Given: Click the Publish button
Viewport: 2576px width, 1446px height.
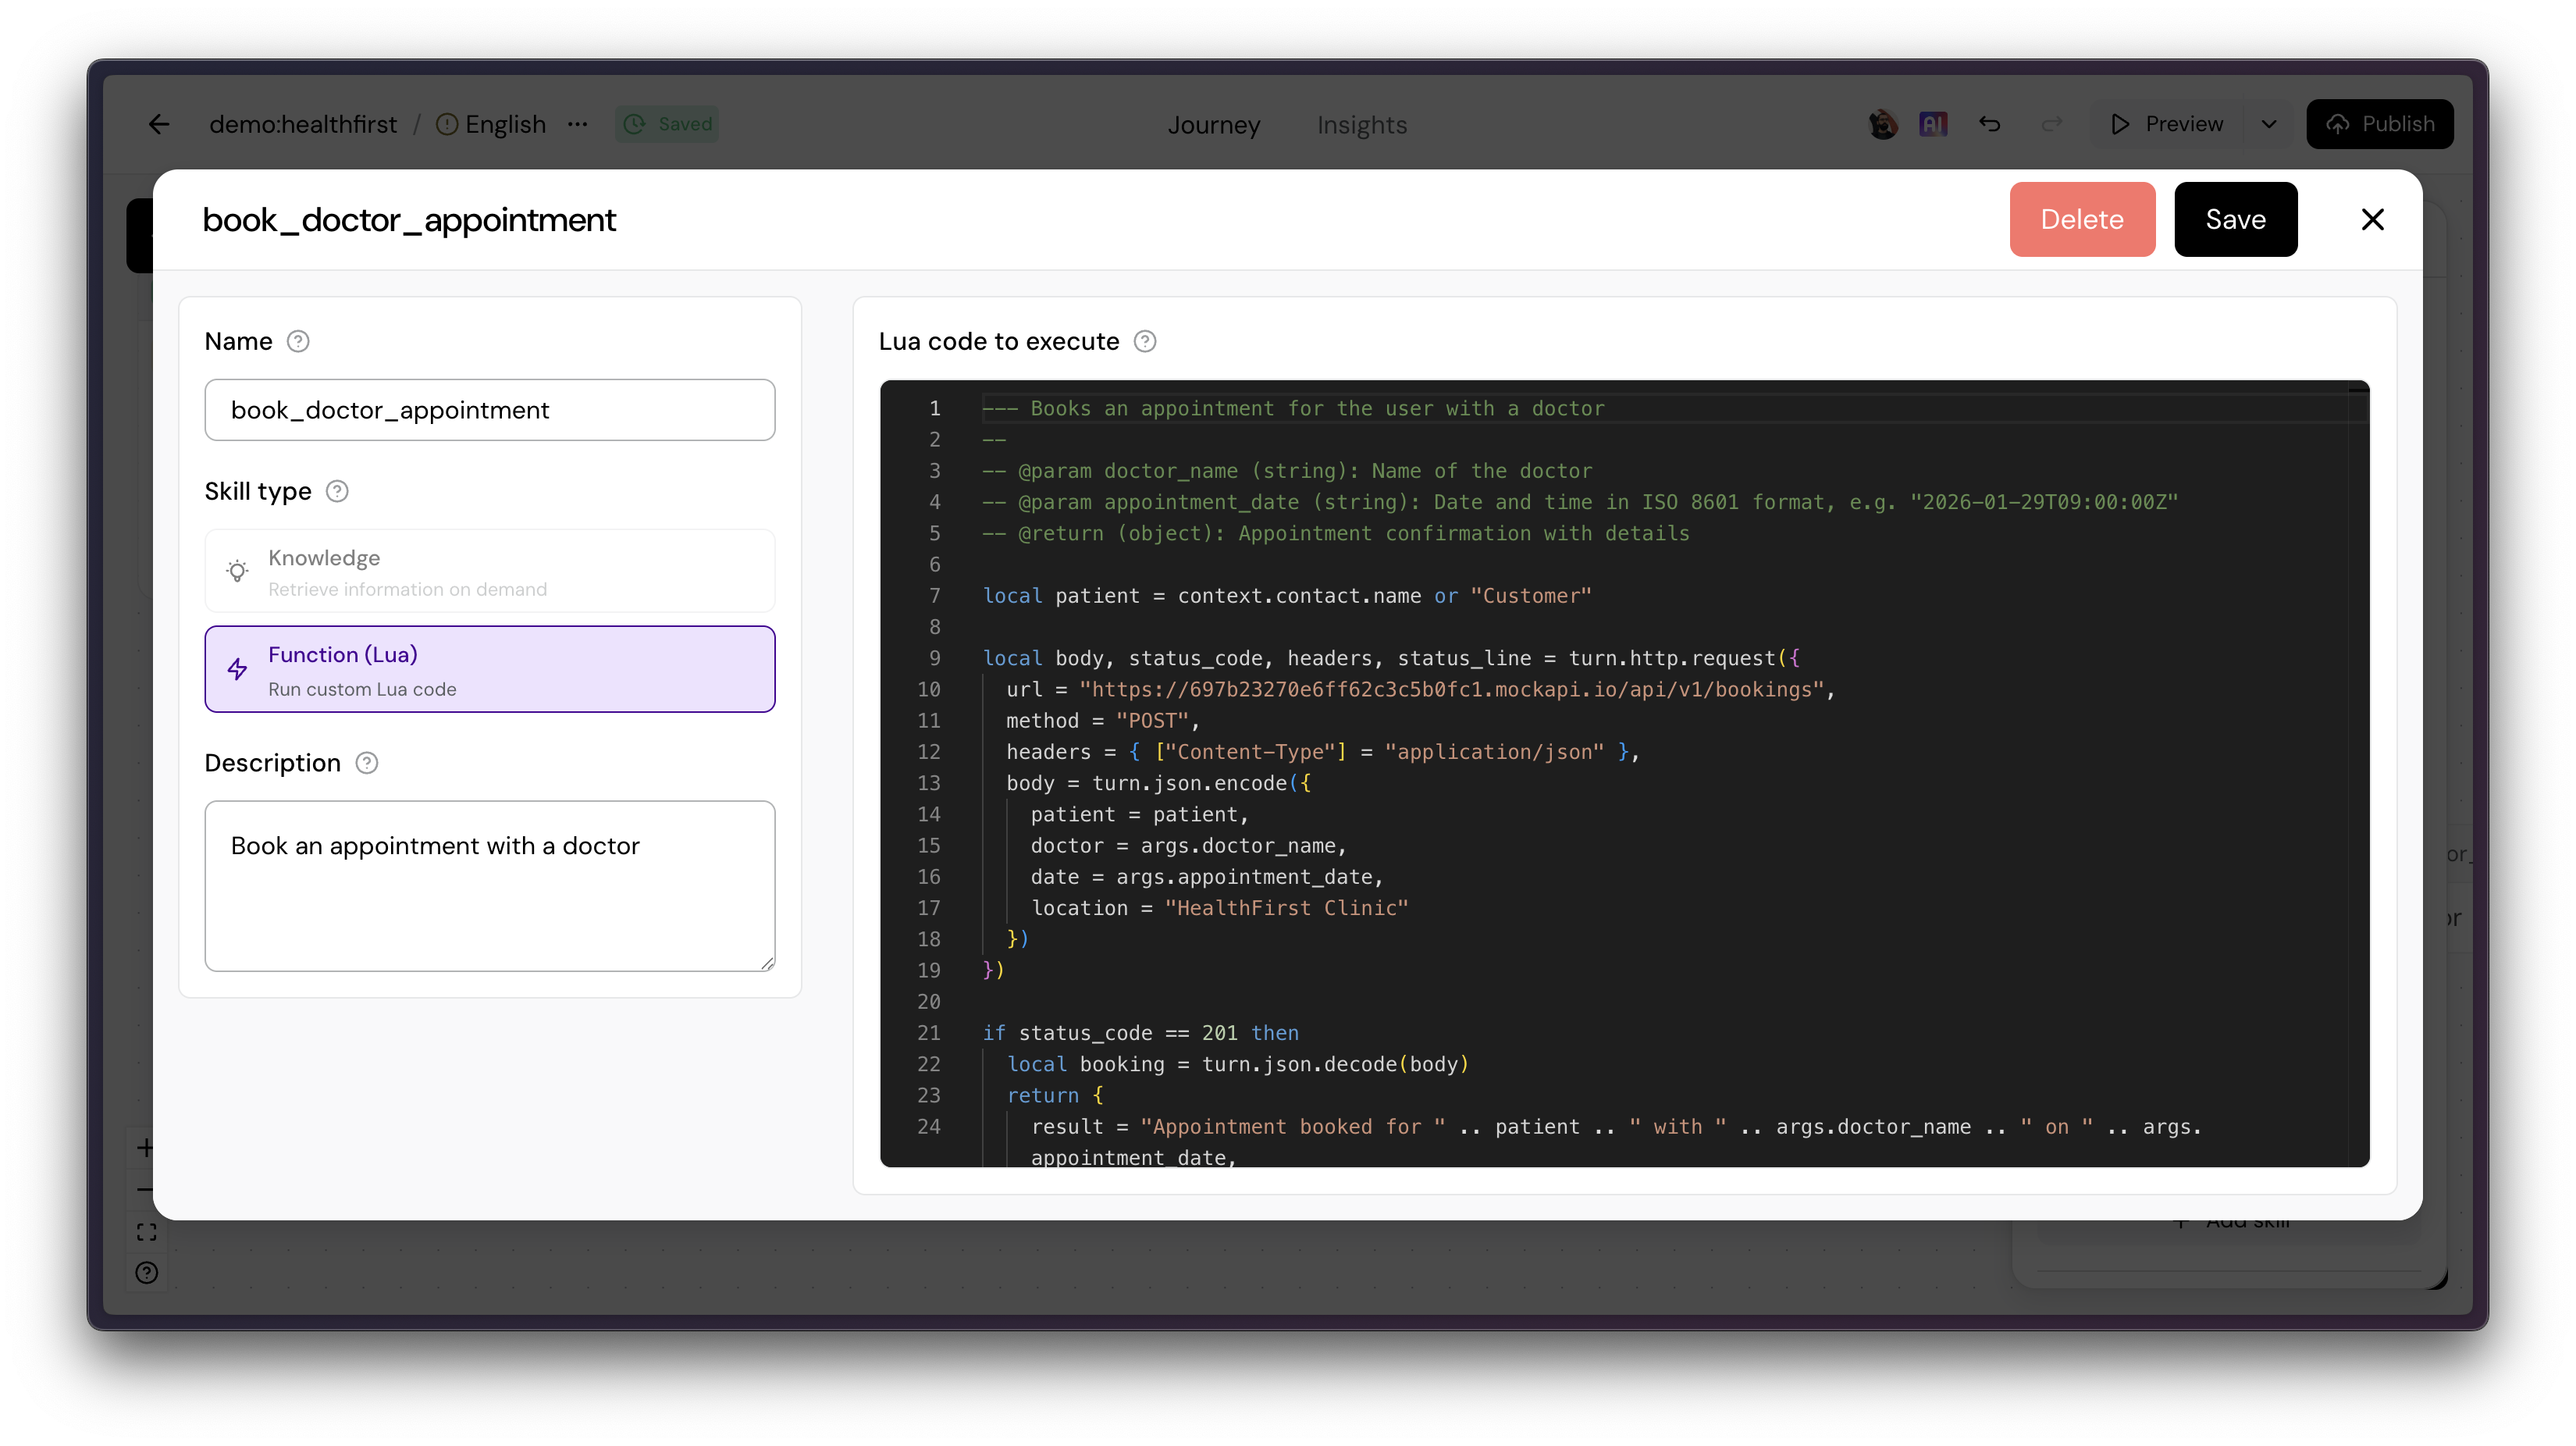Looking at the screenshot, I should click(2379, 124).
